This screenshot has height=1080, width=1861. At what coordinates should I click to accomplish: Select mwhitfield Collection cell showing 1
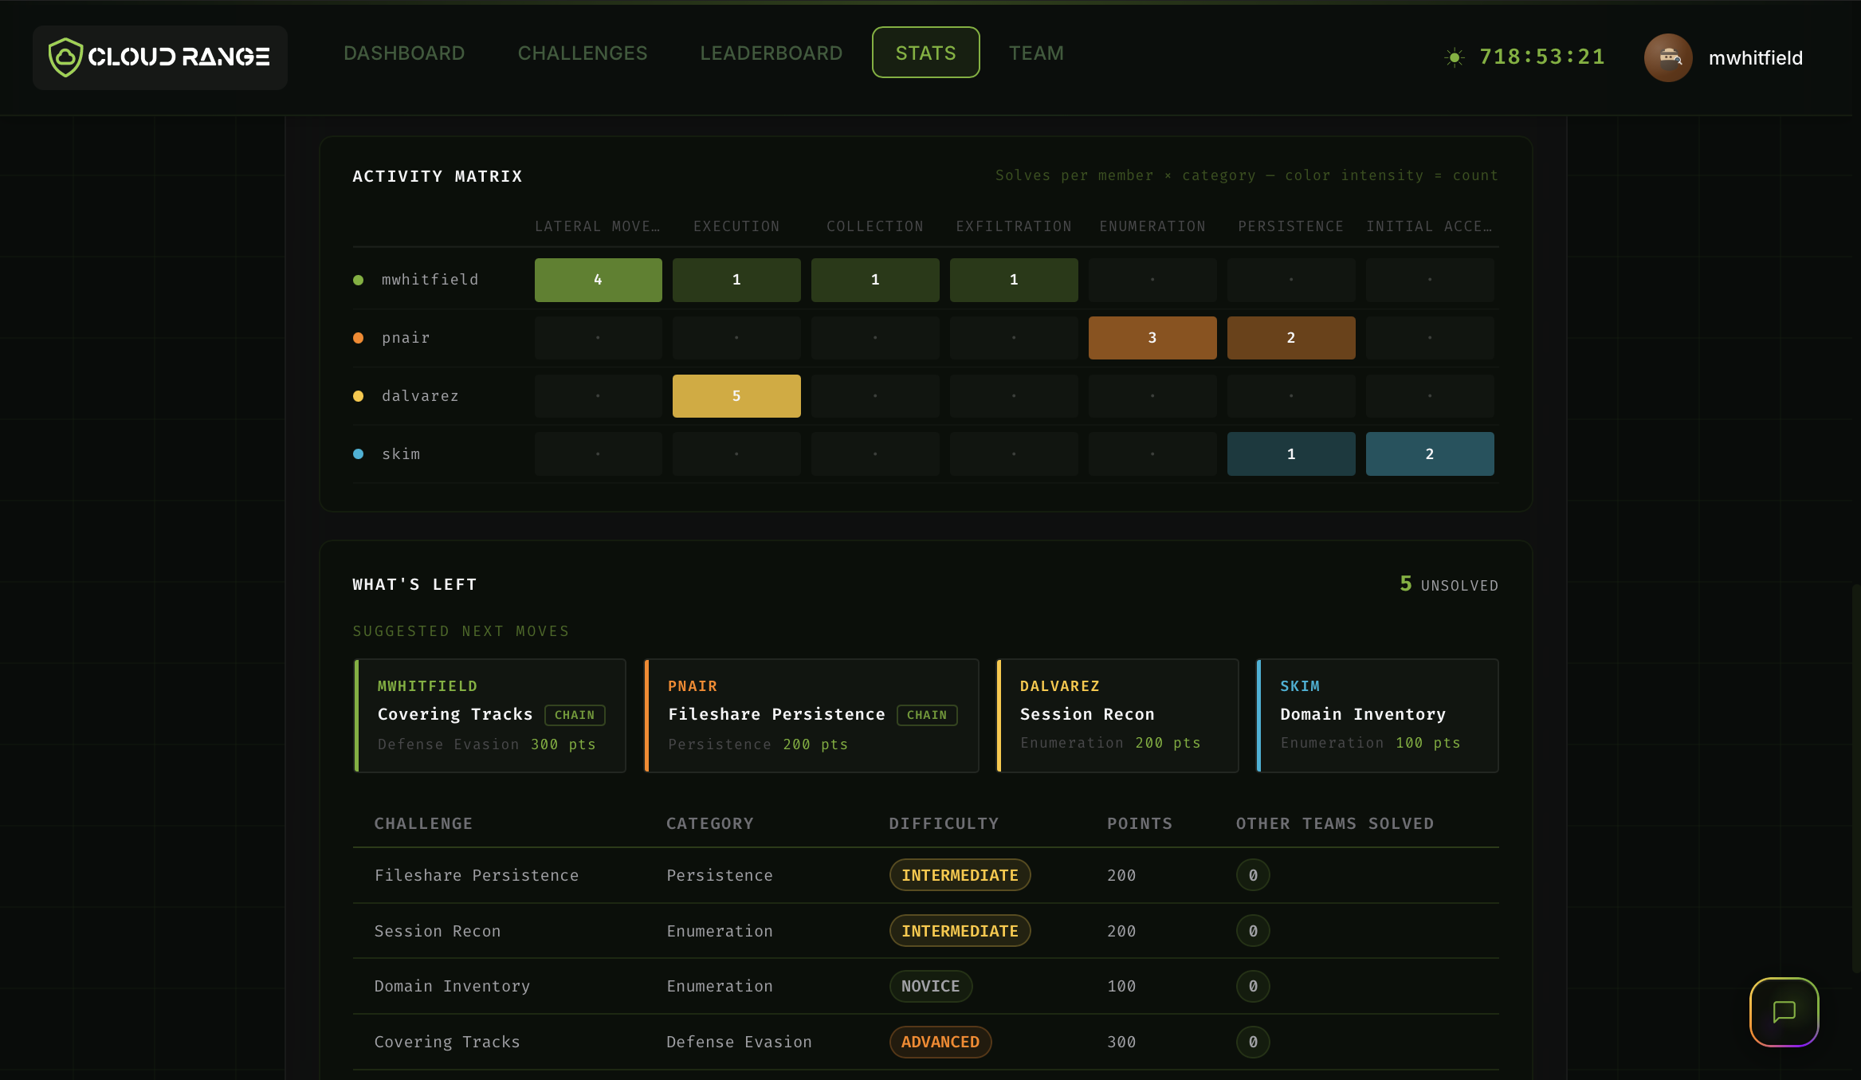point(875,280)
